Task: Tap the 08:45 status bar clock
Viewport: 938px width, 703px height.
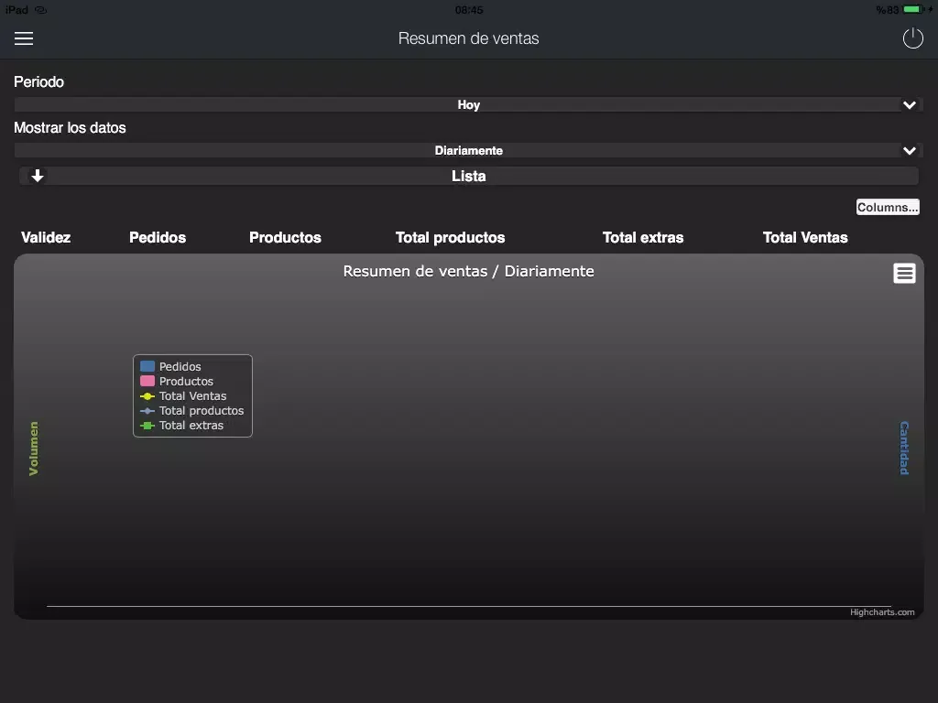Action: 468,9
